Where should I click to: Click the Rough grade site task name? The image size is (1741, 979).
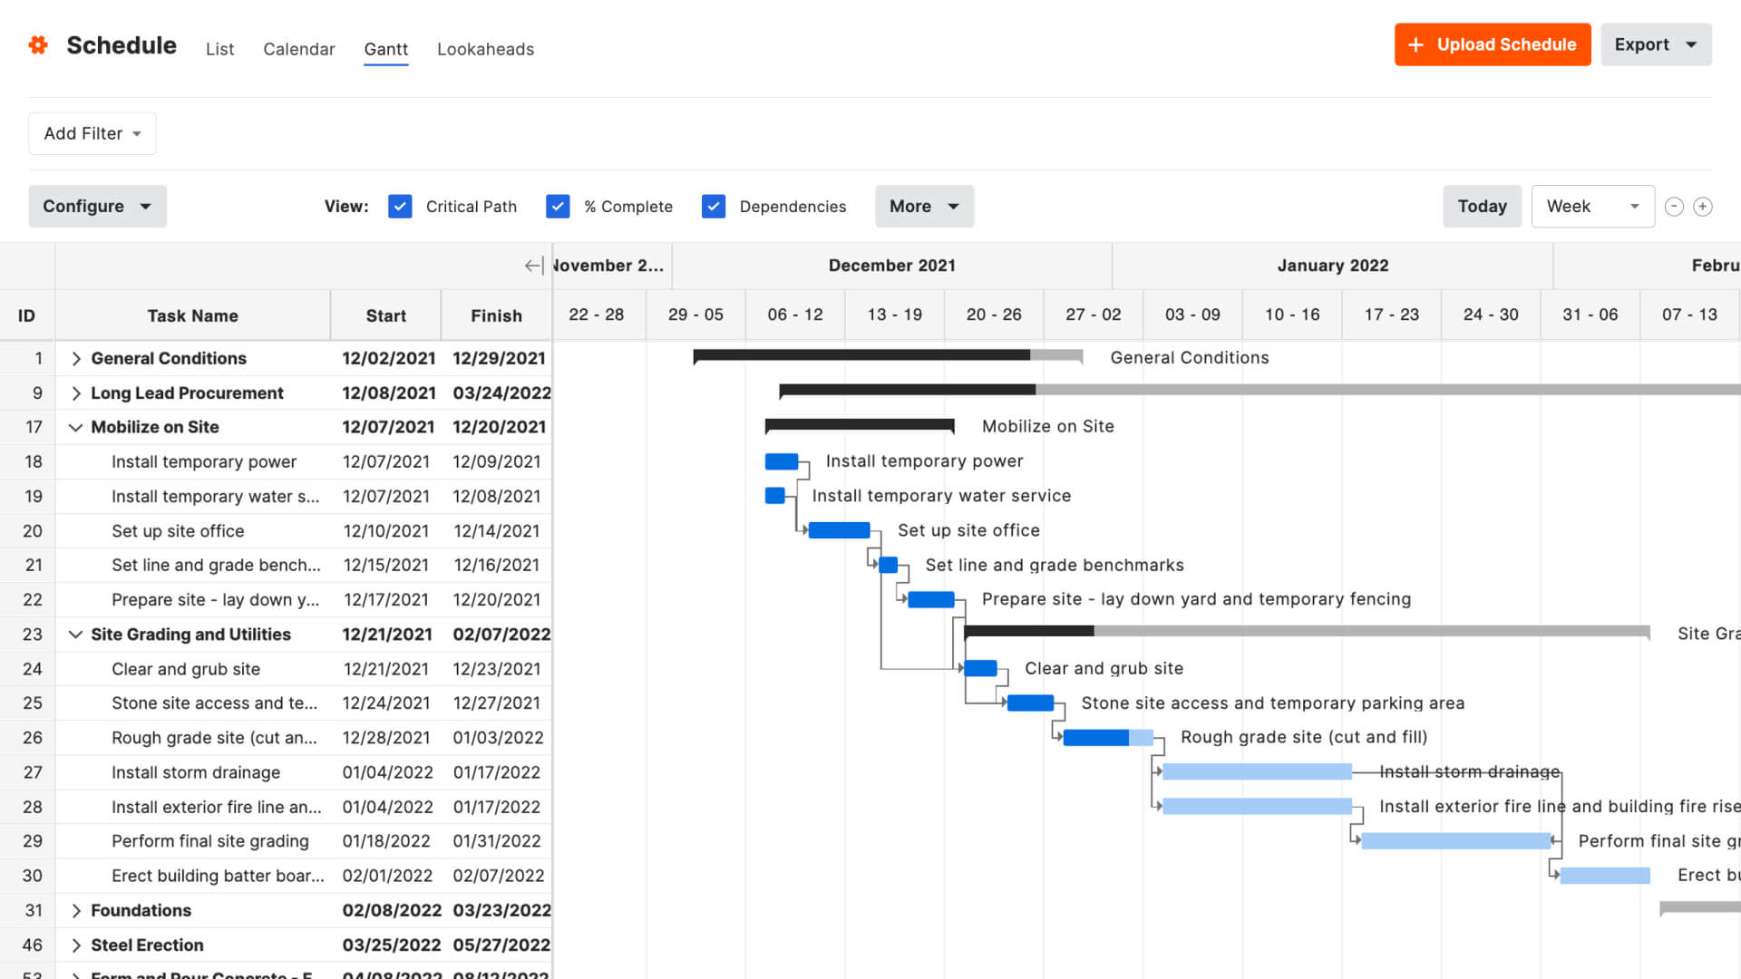[214, 738]
